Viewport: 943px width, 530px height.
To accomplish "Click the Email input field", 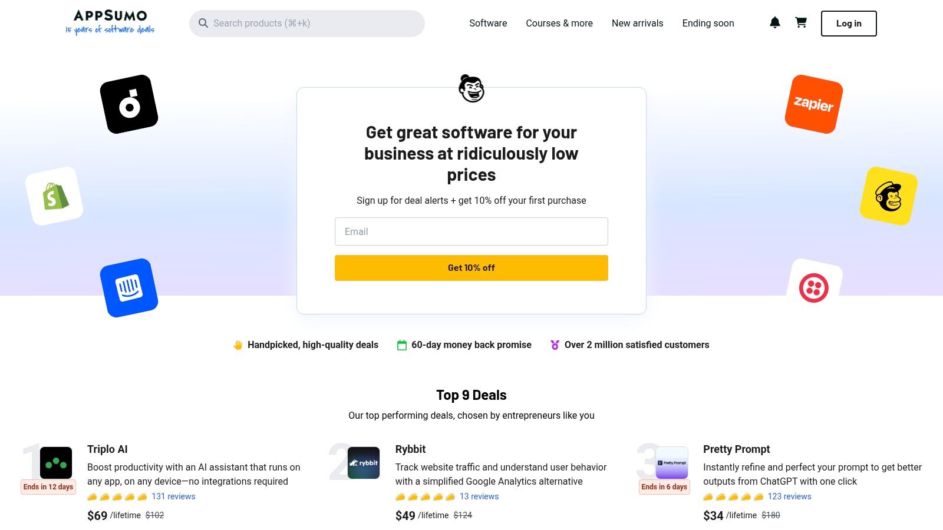I will (x=471, y=231).
